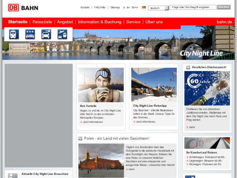Click the City Night Line train image
This screenshot has width=237, height=178.
[x=207, y=143]
